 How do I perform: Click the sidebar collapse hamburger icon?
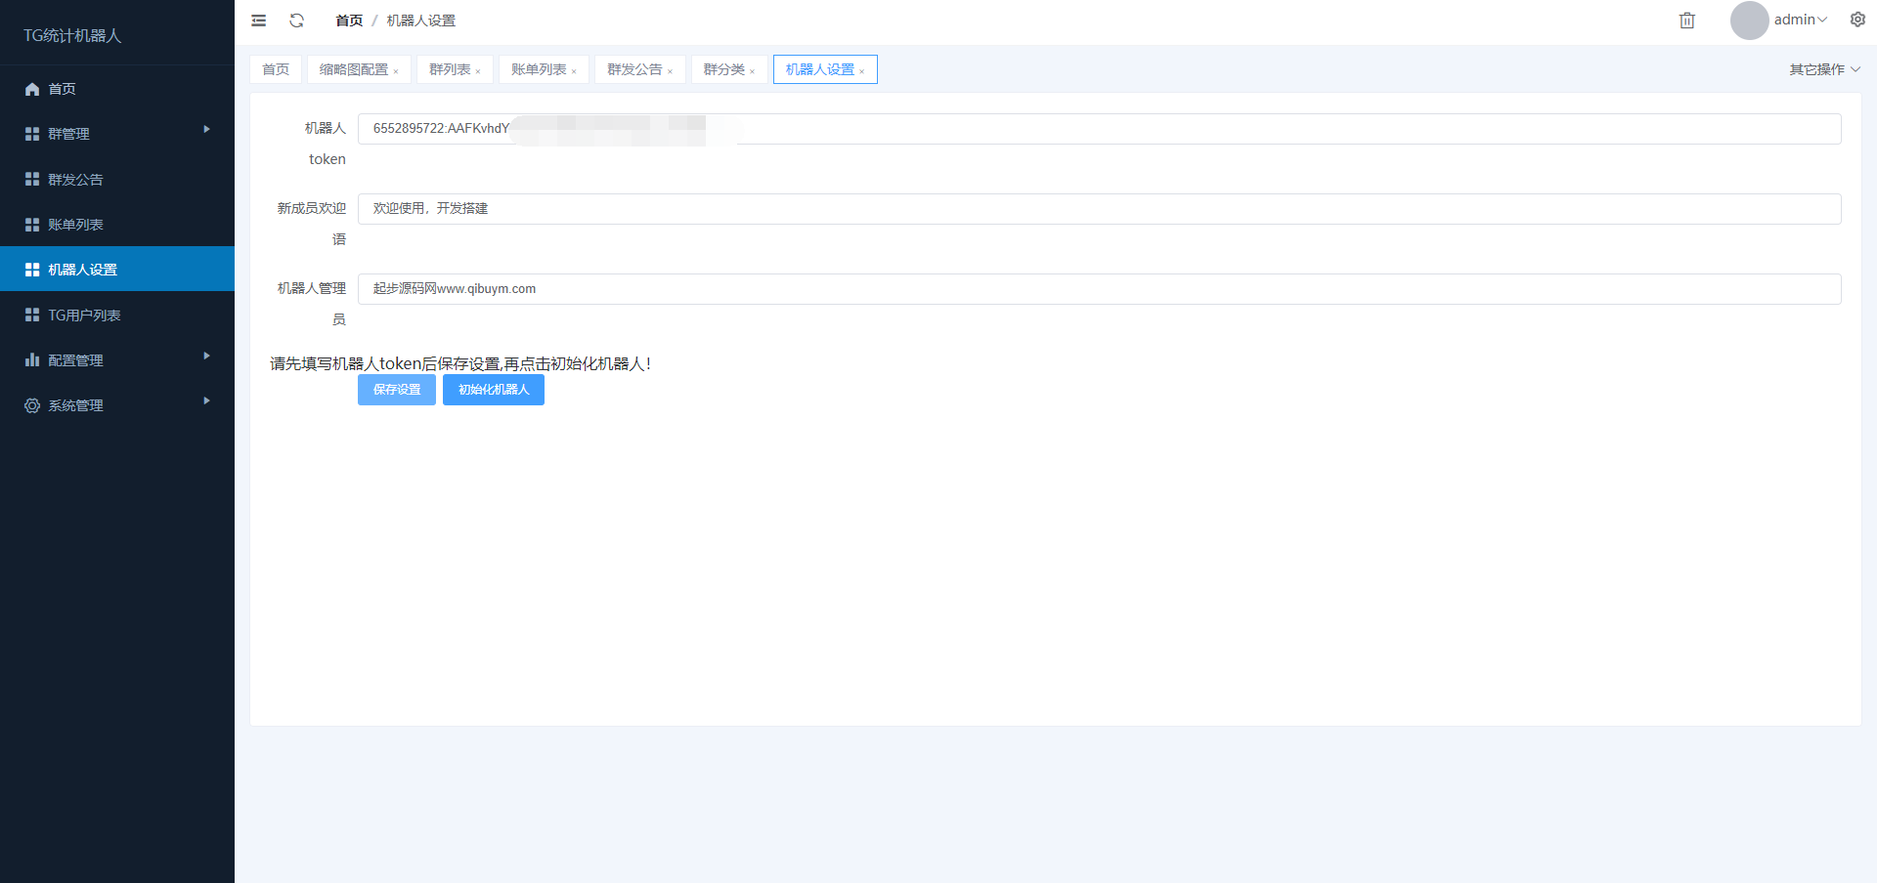pyautogui.click(x=258, y=21)
